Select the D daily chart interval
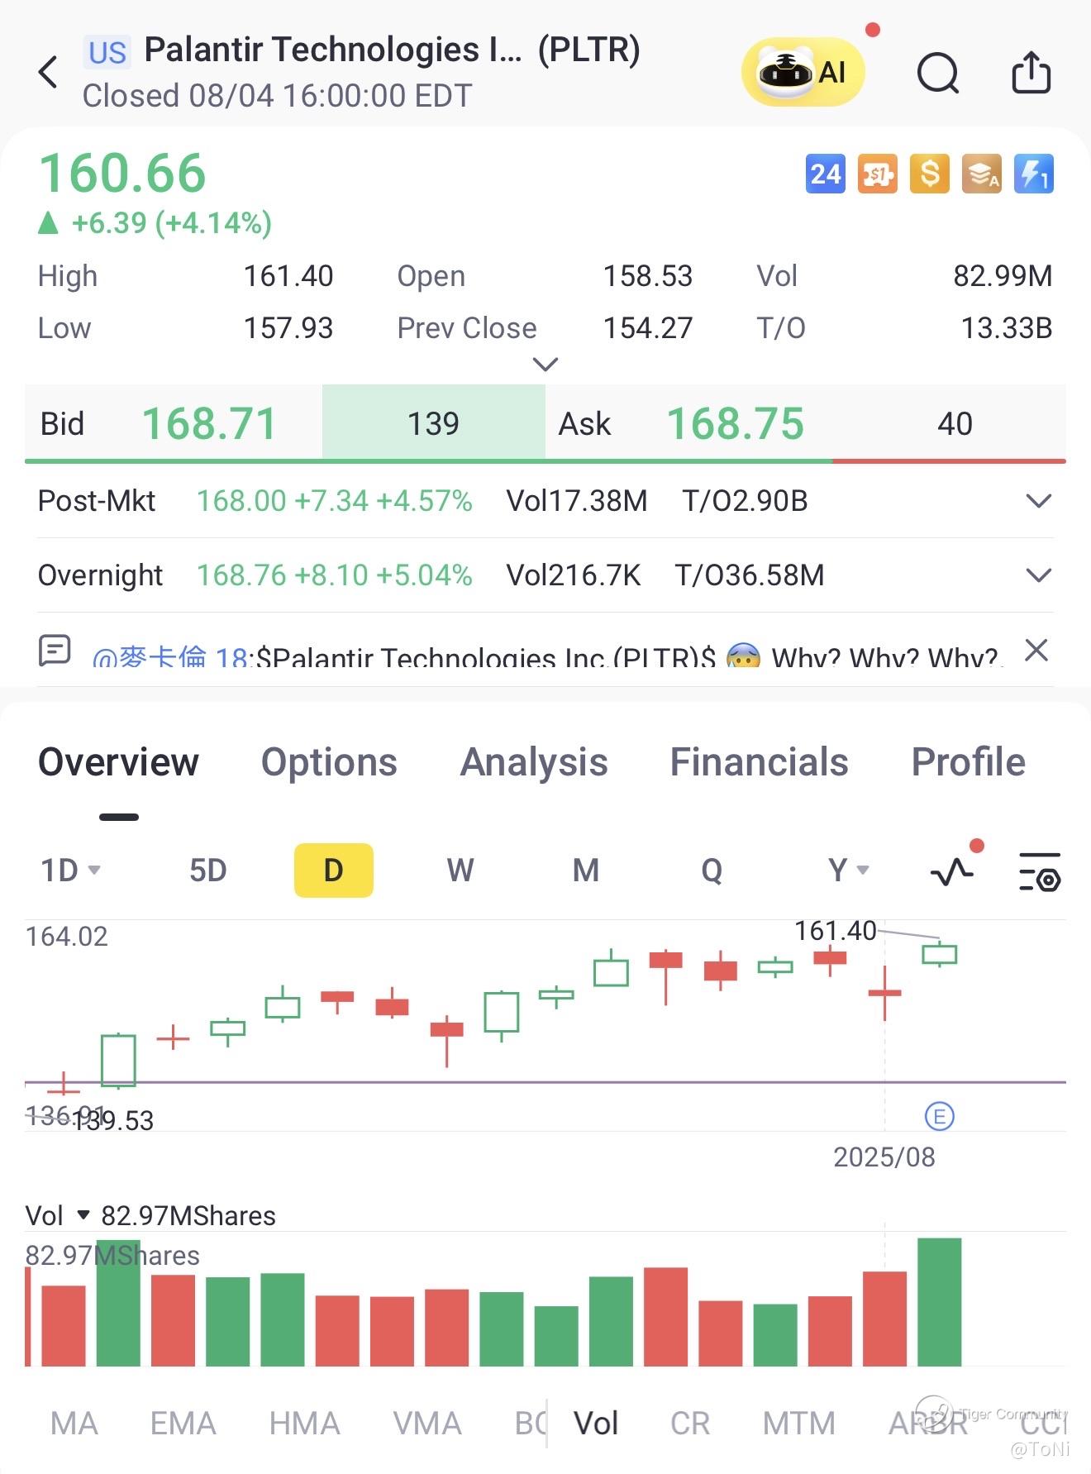The height and width of the screenshot is (1474, 1091). [333, 871]
